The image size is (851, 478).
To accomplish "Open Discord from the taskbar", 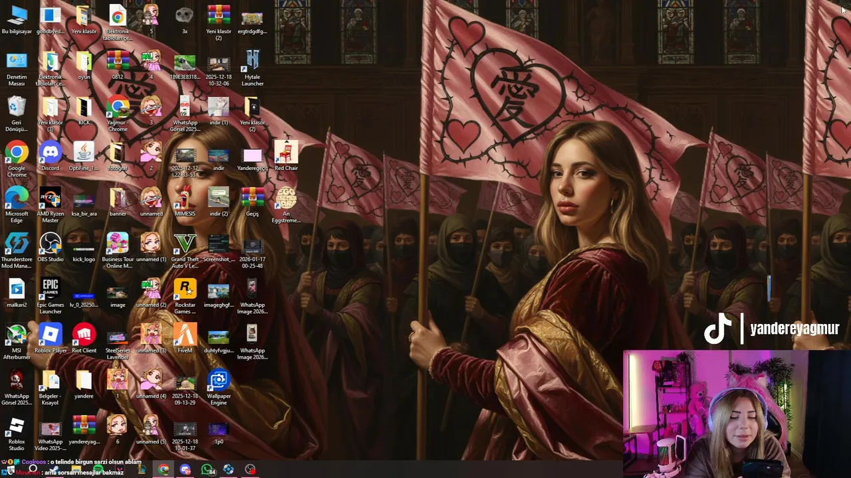I will (185, 469).
